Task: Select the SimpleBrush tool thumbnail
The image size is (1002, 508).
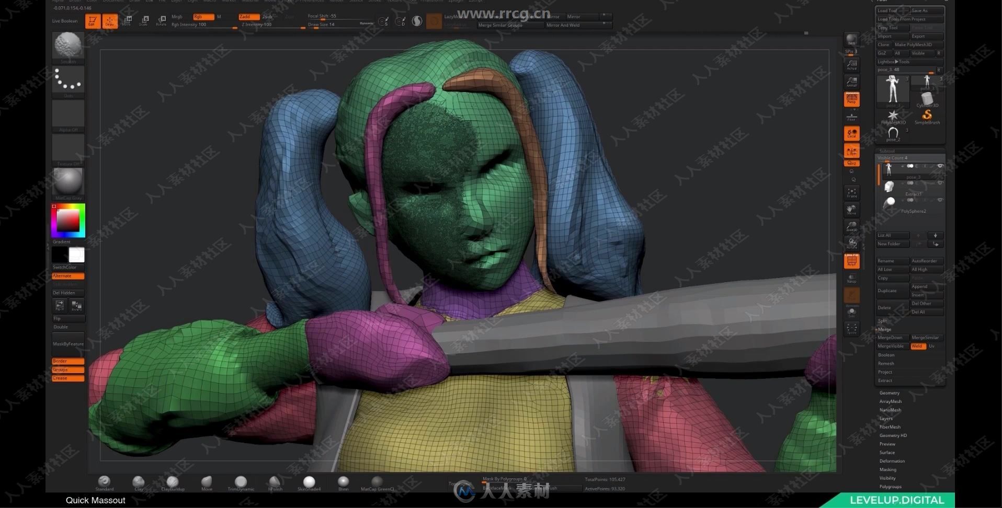Action: tap(927, 117)
